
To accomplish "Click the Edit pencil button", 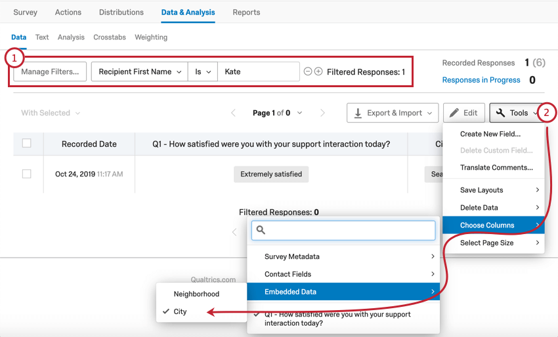I will click(463, 113).
